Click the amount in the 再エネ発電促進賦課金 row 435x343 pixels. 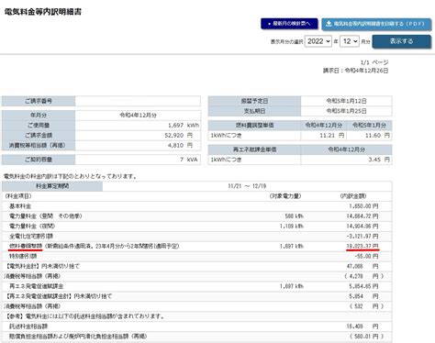pos(363,286)
